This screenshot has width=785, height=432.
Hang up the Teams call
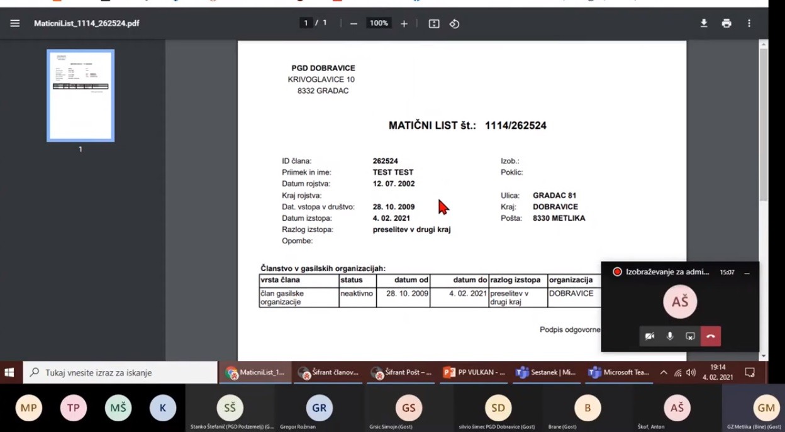[711, 336]
